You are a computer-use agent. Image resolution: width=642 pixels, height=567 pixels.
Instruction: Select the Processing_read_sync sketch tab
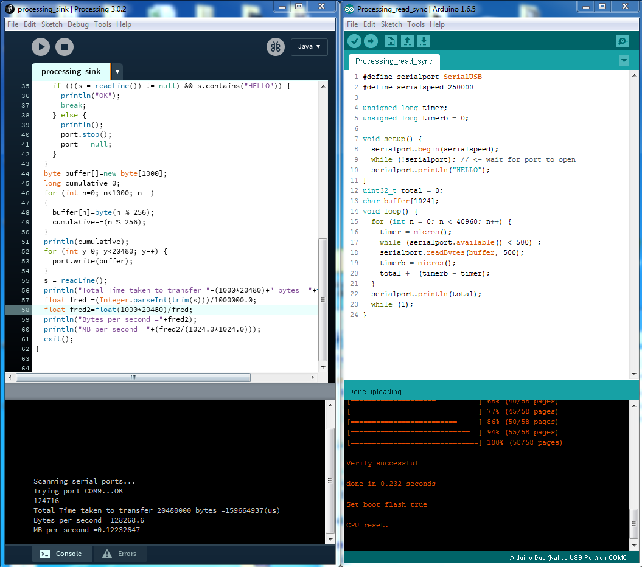coord(394,61)
